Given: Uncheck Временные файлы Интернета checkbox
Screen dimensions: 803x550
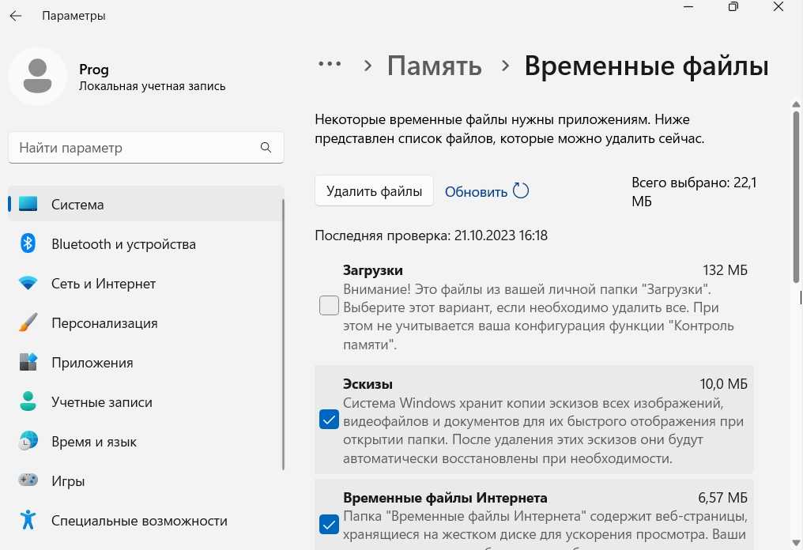Looking at the screenshot, I should [329, 523].
